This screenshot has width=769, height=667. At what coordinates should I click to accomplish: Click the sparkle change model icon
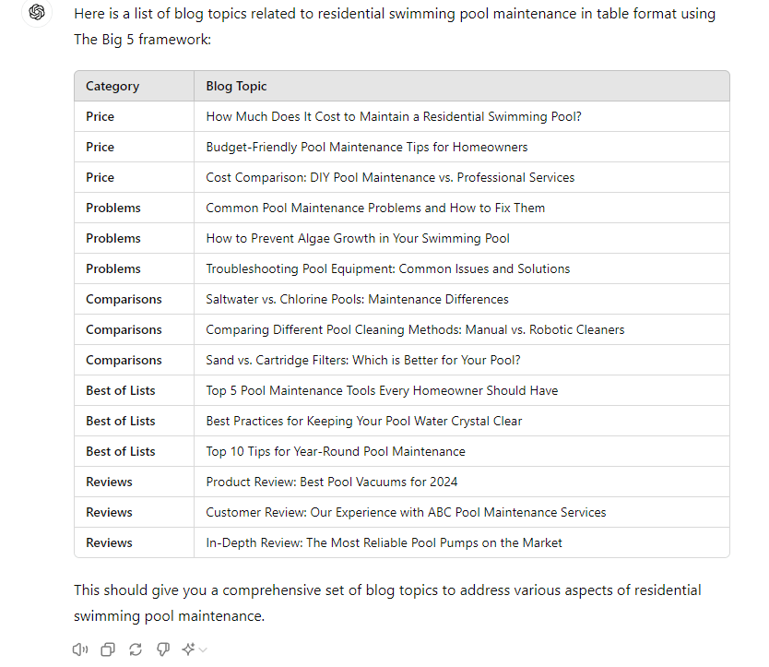[x=188, y=649]
